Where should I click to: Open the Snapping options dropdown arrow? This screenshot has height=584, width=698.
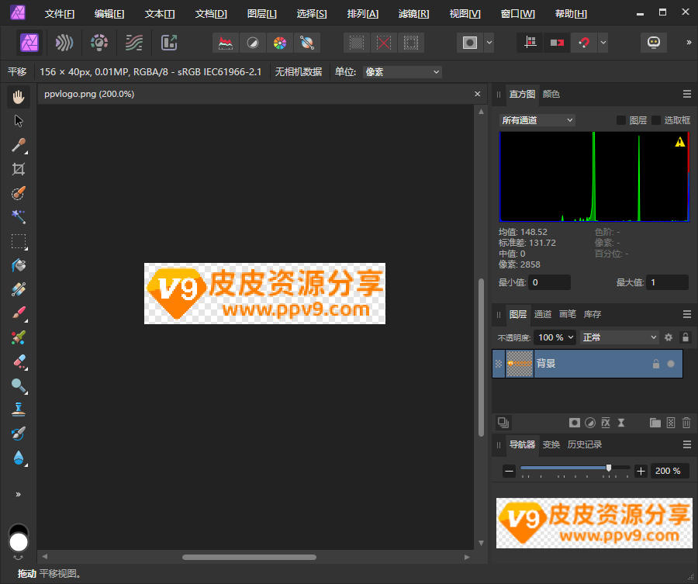pyautogui.click(x=603, y=43)
